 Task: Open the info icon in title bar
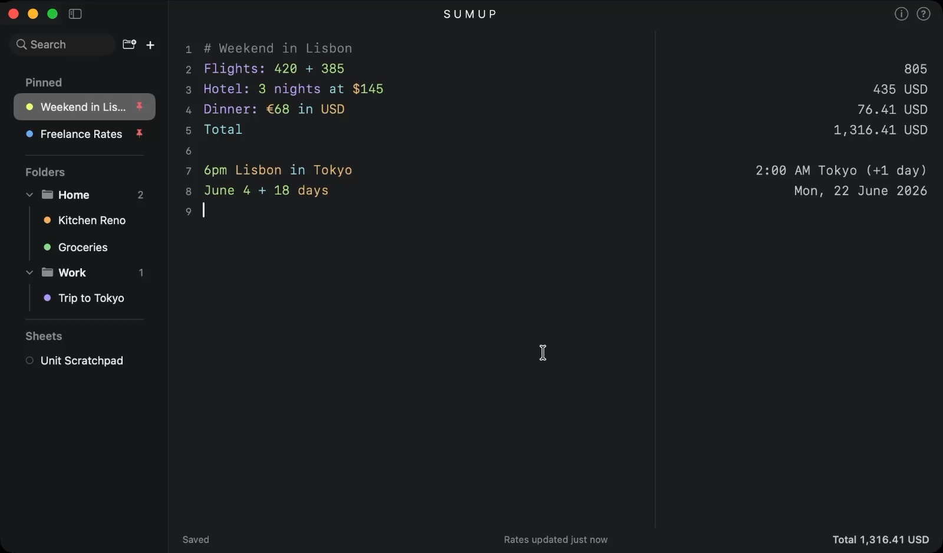901,14
